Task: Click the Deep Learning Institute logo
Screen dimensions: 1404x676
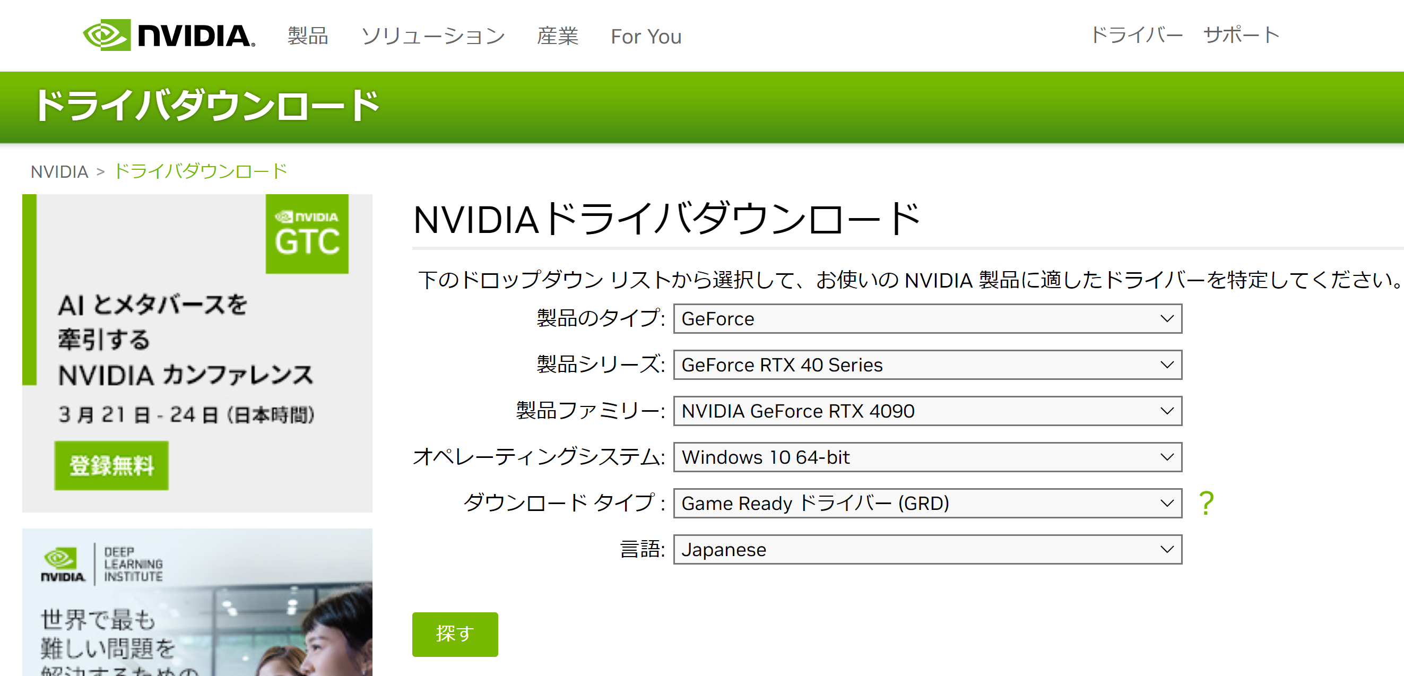Action: tap(102, 564)
